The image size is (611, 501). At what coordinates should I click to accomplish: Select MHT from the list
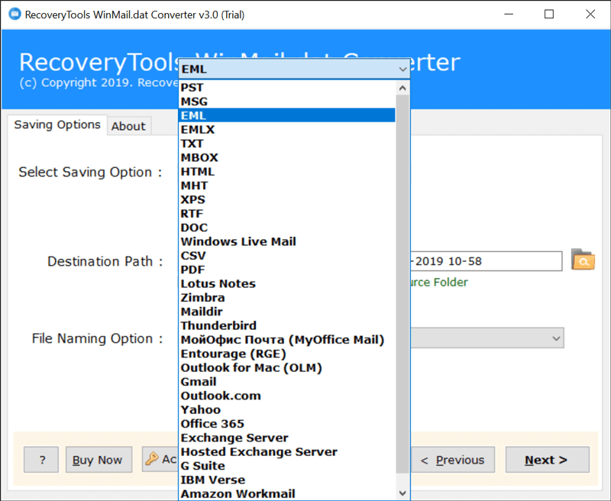coord(287,186)
